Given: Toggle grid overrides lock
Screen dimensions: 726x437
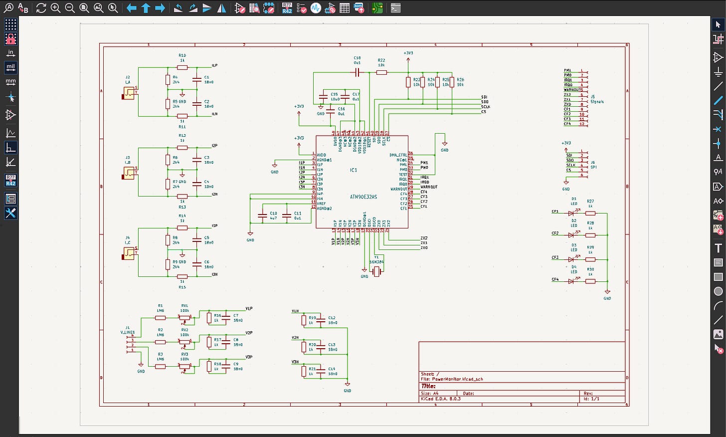Looking at the screenshot, I should tap(10, 38).
